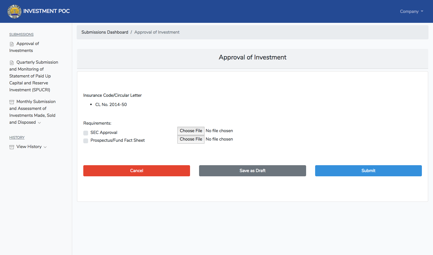Image resolution: width=433 pixels, height=255 pixels.
Task: Click the Insurance Commission logo seal
Action: [14, 11]
